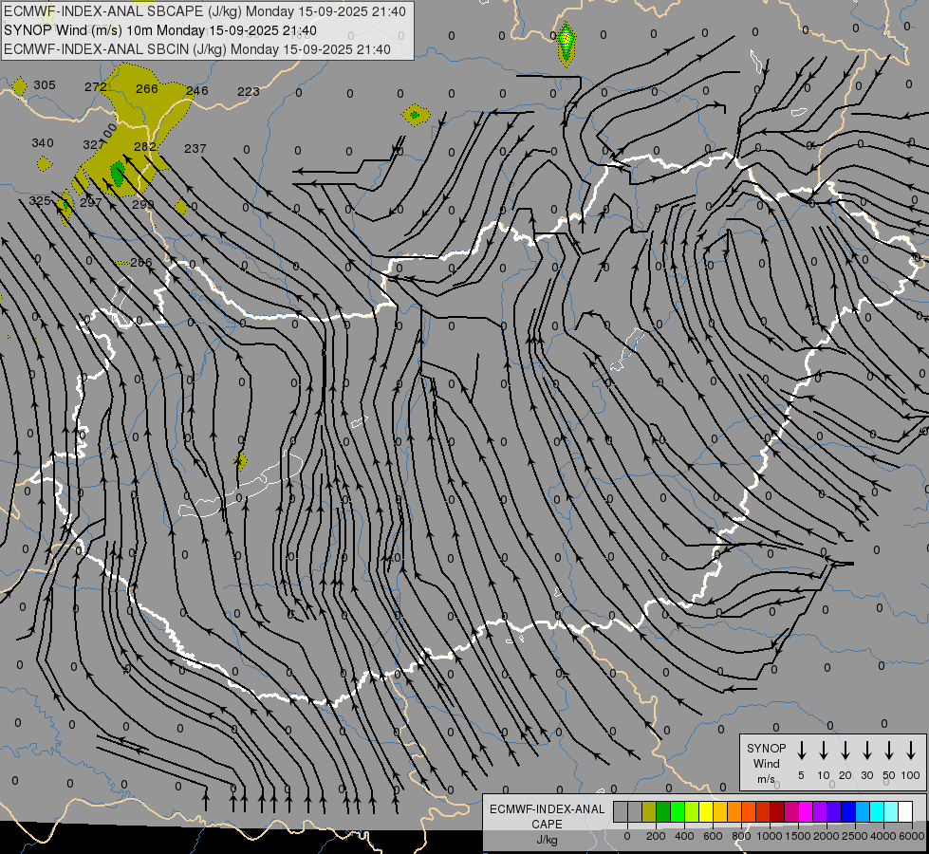This screenshot has width=929, height=854.
Task: Click the wind arrow above the 10 label
Action: coord(824,751)
